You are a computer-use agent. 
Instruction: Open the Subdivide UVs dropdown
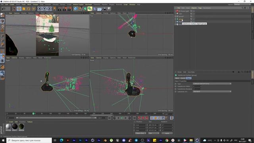click(x=212, y=92)
